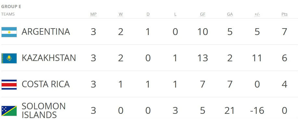This screenshot has width=298, height=119.
Task: Open the SOLOMON ISLANDS team link
Action: (44, 111)
